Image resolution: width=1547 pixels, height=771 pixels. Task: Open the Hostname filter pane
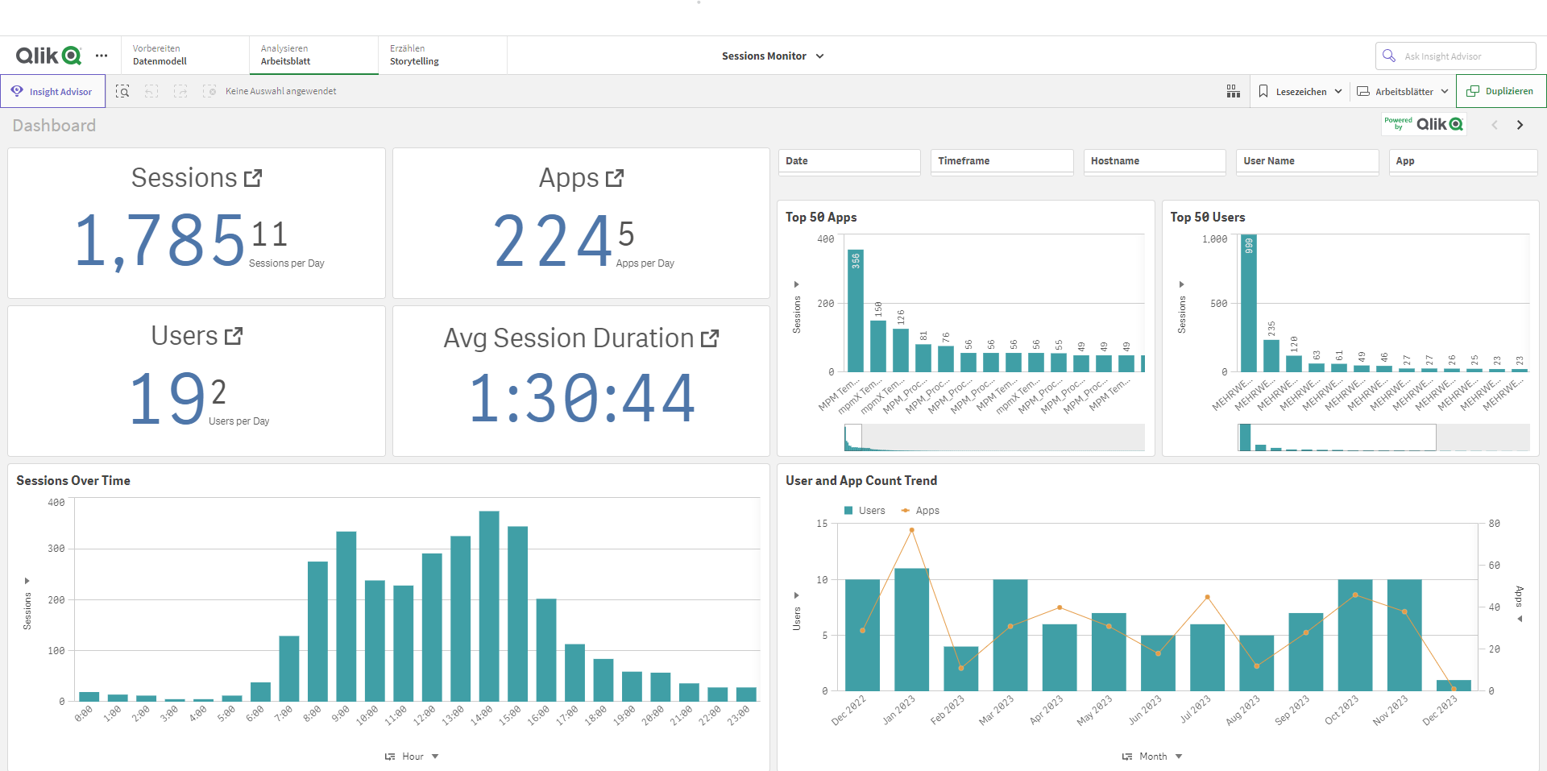pyautogui.click(x=1155, y=161)
